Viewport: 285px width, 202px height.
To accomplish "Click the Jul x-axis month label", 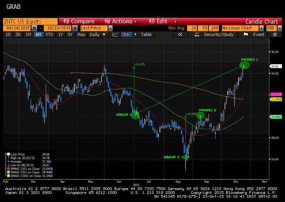I will point(149,181).
